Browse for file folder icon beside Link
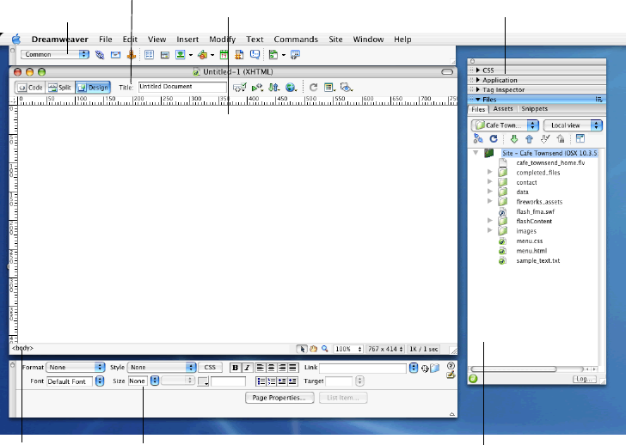 click(435, 368)
